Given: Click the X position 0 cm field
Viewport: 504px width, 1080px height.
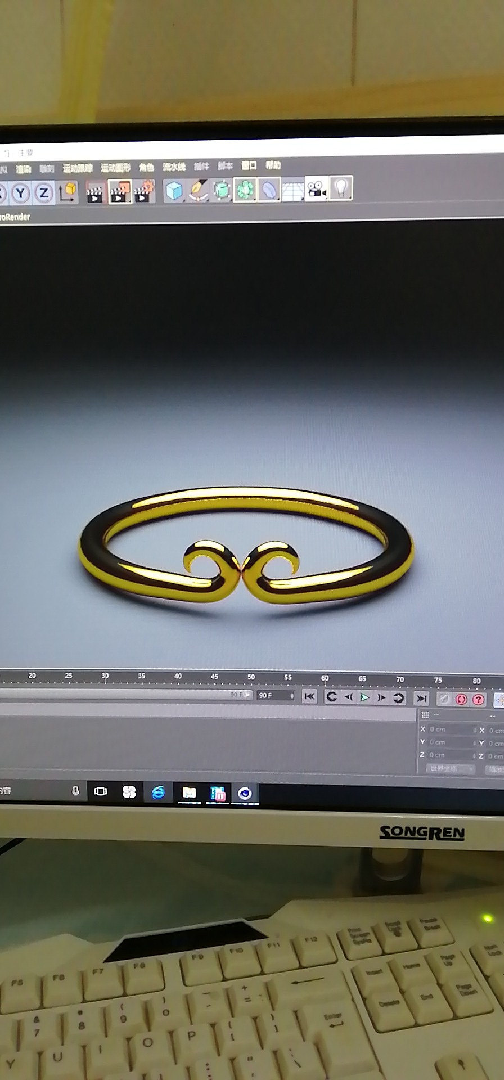Looking at the screenshot, I should [x=452, y=730].
